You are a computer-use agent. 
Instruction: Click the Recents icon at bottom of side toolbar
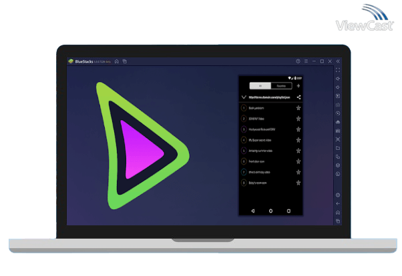coord(338,221)
